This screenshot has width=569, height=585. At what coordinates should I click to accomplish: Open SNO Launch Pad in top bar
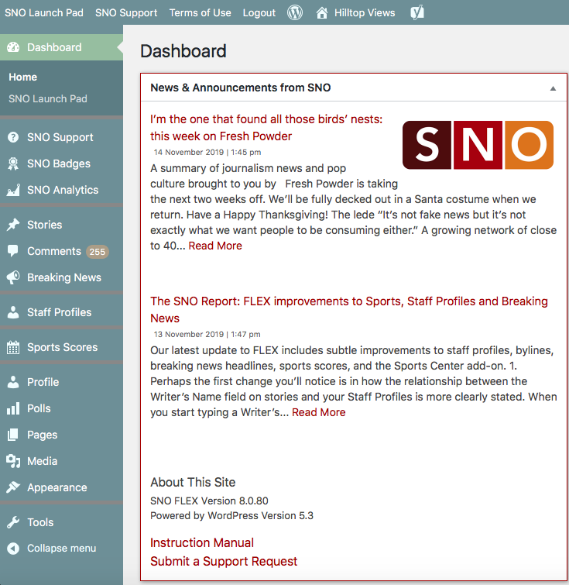click(44, 12)
